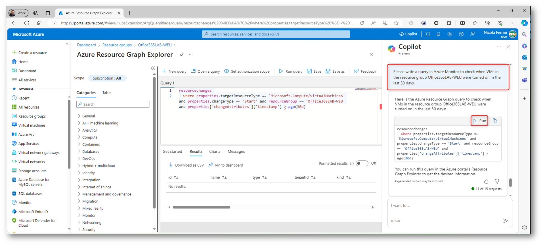543x246 pixels.
Task: Expand the DevOps category
Action: tap(79, 158)
